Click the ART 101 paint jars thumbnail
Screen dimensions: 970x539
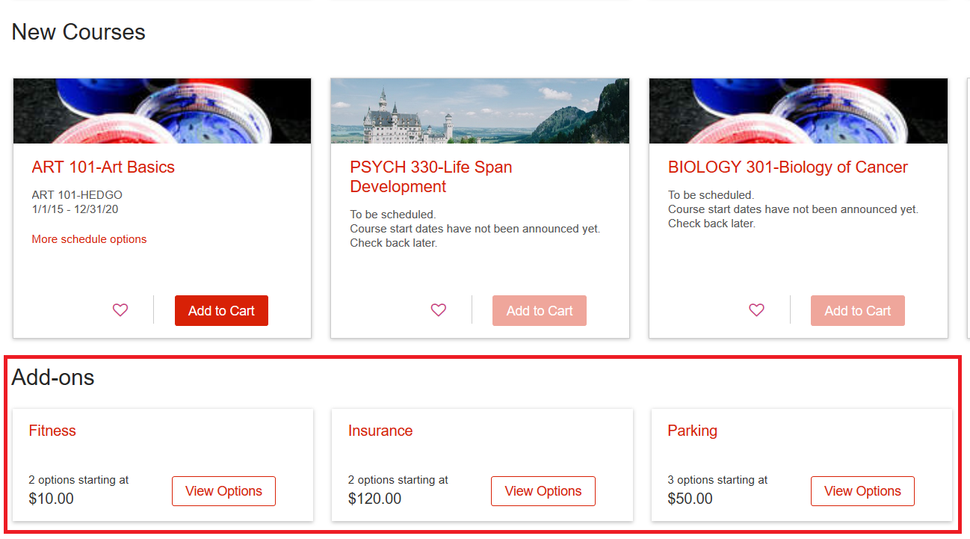[162, 111]
